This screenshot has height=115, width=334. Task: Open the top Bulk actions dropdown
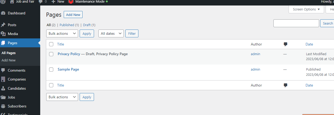click(x=62, y=33)
